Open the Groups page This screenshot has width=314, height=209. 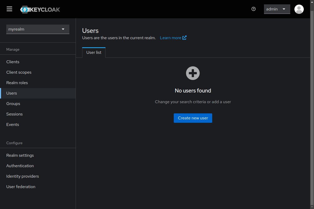point(13,104)
